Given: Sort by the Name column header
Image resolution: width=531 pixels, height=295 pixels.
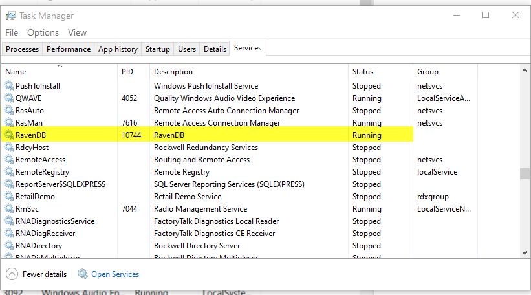Looking at the screenshot, I should point(60,72).
